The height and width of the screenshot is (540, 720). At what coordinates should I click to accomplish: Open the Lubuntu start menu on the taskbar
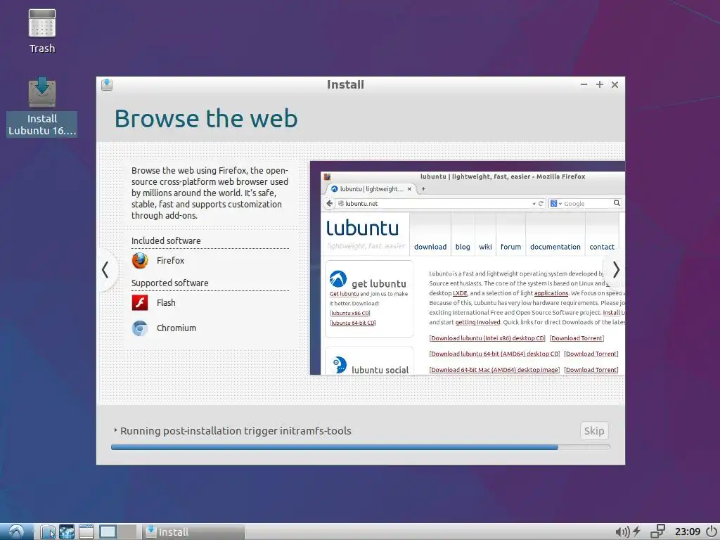point(16,532)
